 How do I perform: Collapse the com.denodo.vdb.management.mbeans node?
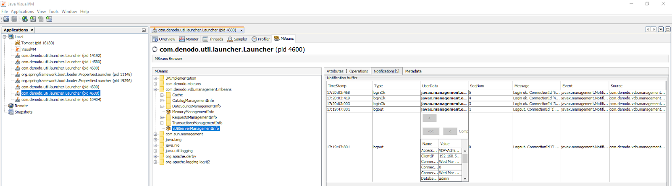pyautogui.click(x=155, y=89)
